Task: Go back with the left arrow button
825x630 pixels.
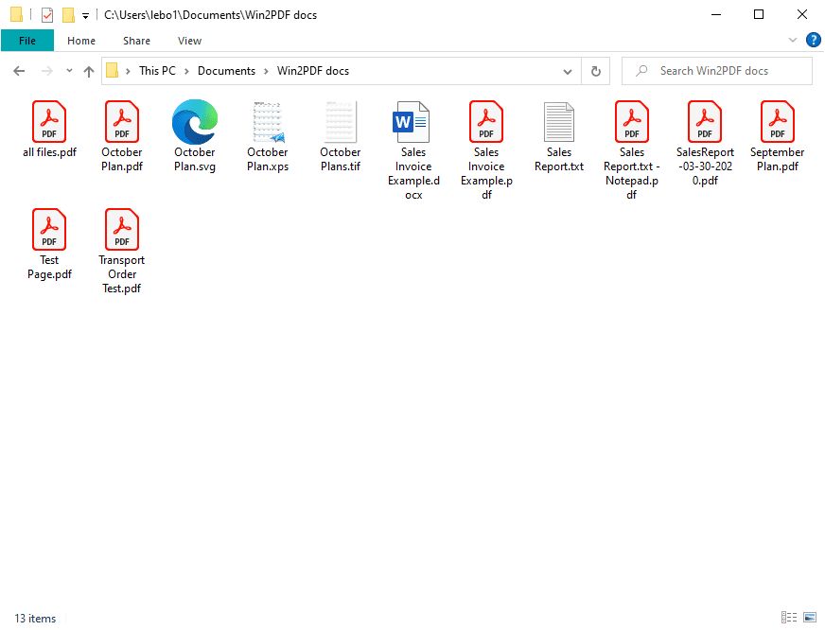Action: coord(19,71)
